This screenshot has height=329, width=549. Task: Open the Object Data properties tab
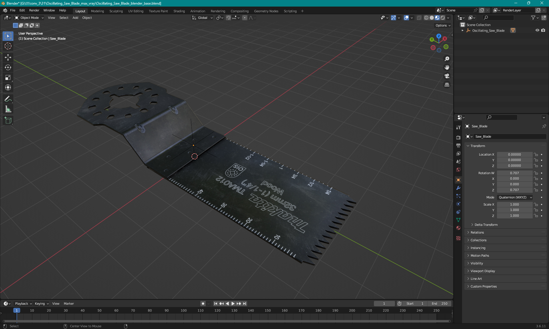point(458,220)
